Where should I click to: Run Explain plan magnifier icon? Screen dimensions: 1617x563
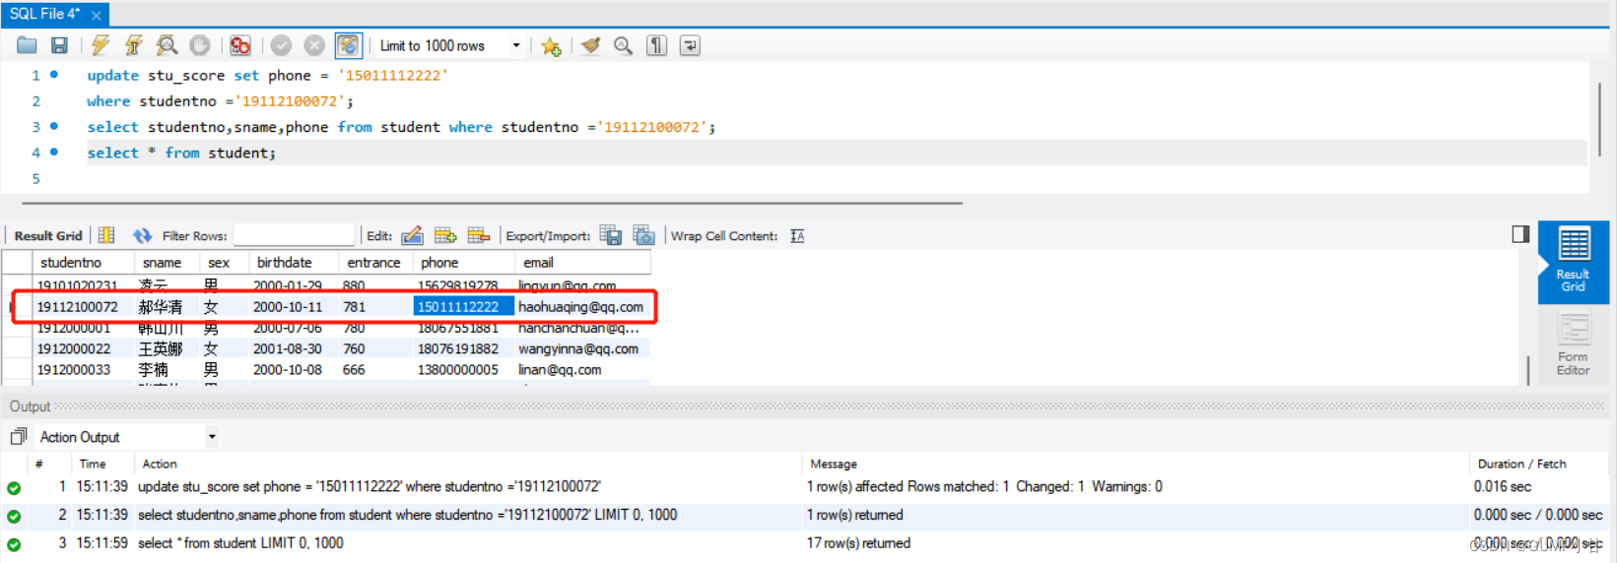point(167,45)
